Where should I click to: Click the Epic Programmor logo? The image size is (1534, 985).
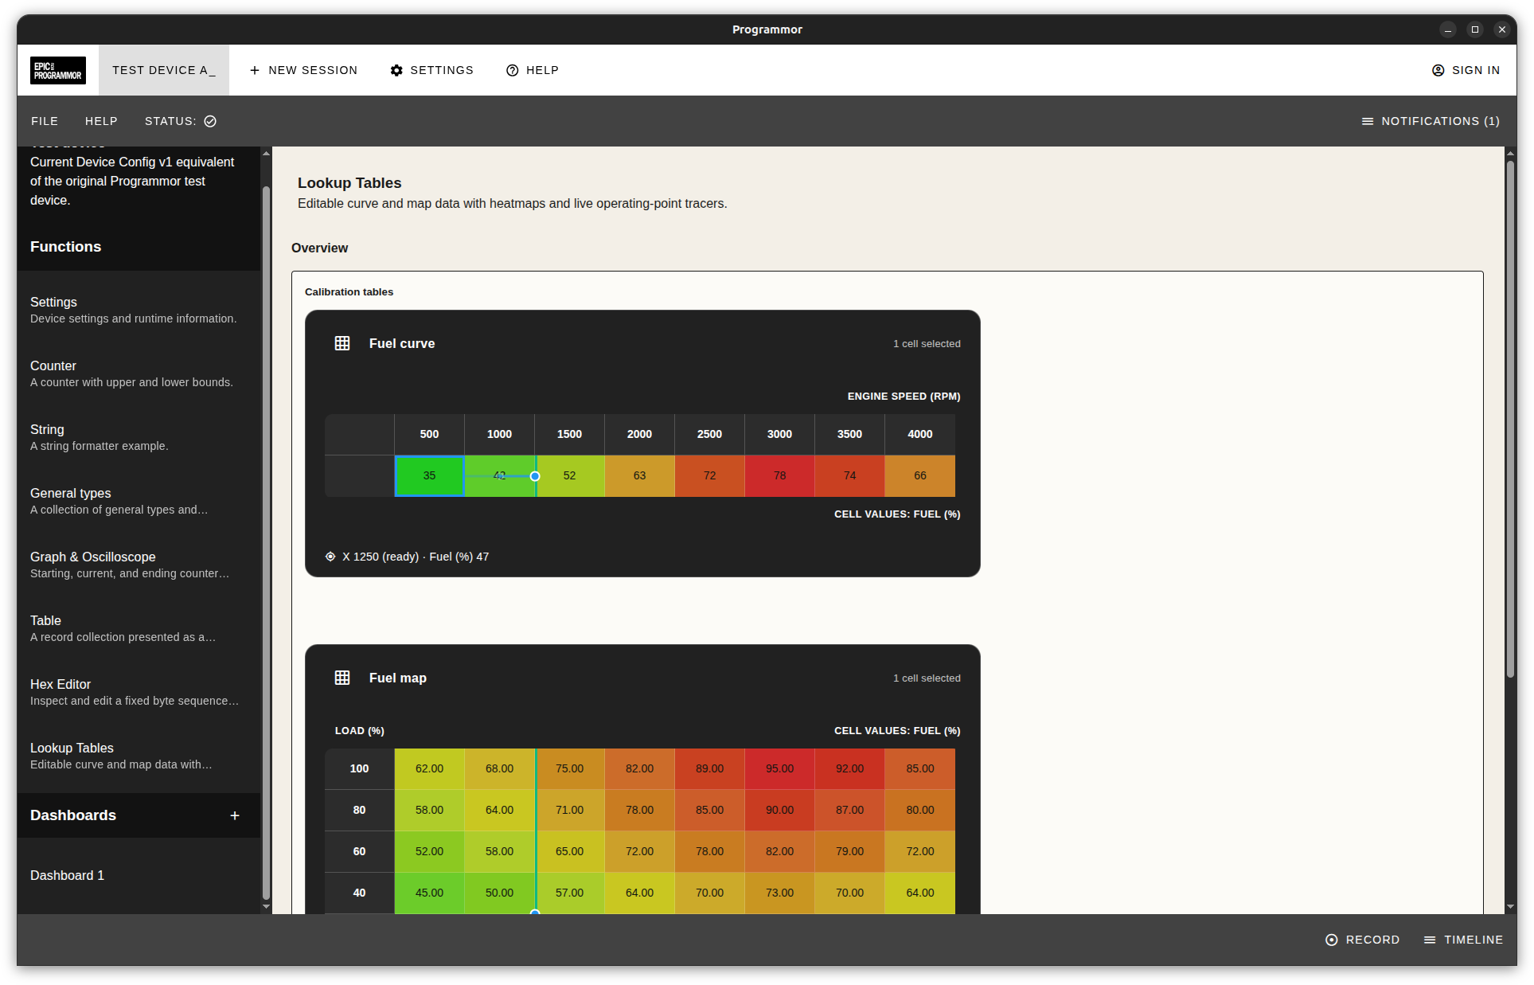tap(58, 70)
